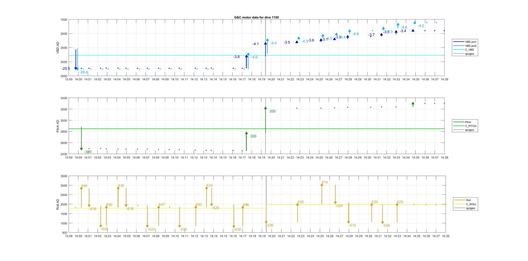Click the '-624' roll data label
The image size is (528, 261).
(339, 206)
